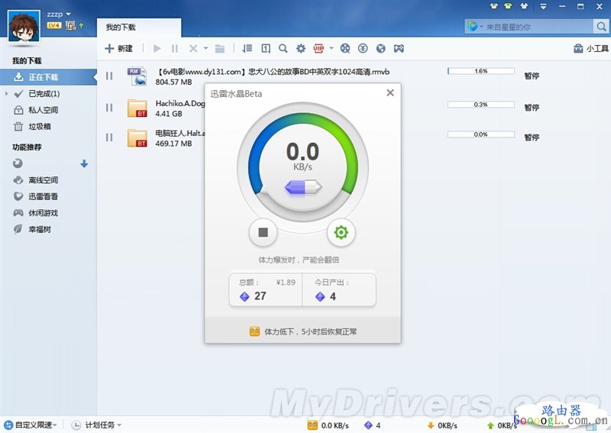Click the 1.6% progress bar of the first download
The width and height of the screenshot is (611, 433).
(x=480, y=71)
